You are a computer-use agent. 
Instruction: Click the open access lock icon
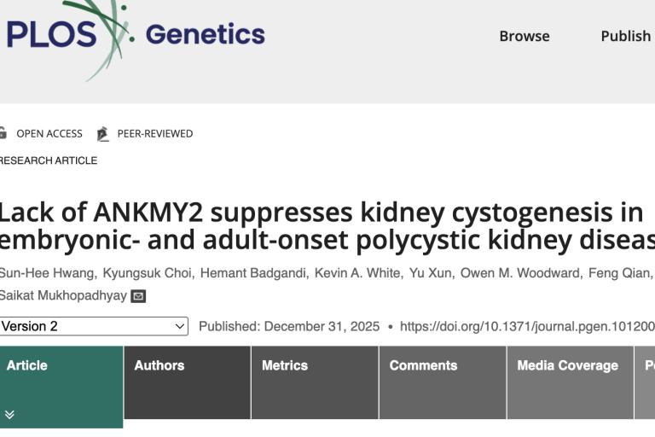coord(3,133)
